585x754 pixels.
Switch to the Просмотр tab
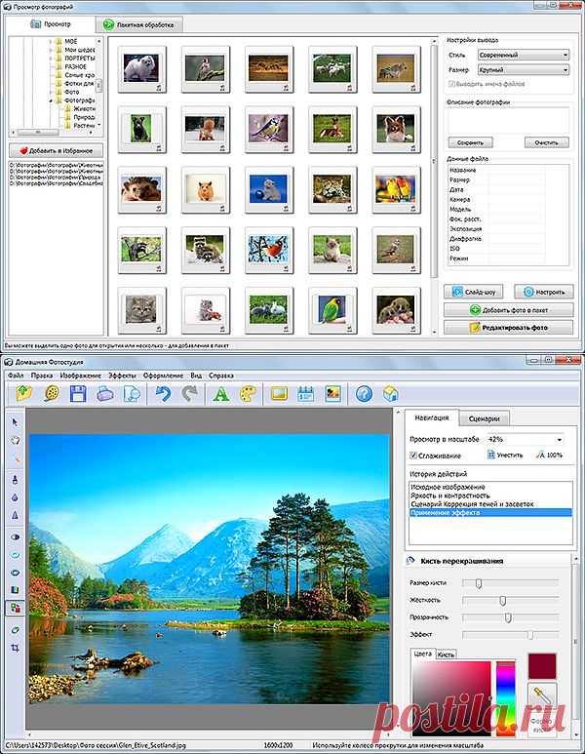tap(51, 24)
